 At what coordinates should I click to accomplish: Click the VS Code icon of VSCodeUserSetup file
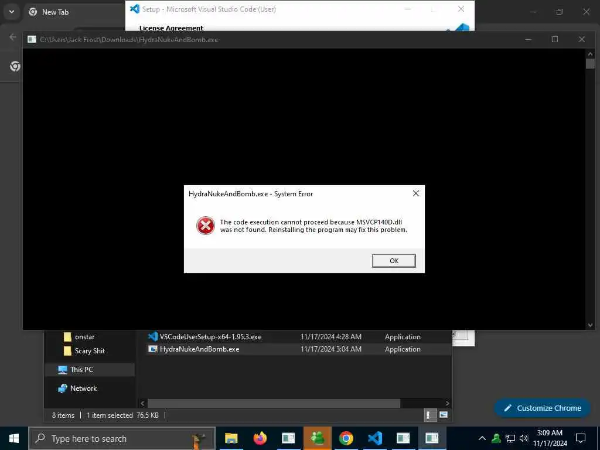click(153, 336)
